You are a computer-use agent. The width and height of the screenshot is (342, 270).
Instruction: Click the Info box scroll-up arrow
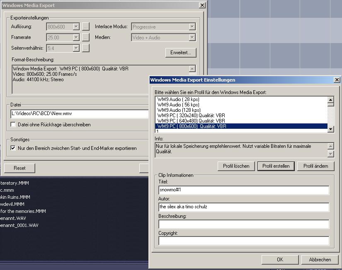(331, 146)
